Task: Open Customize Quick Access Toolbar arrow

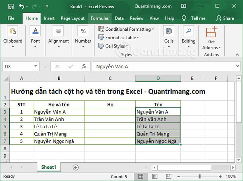Action: [x=47, y=6]
